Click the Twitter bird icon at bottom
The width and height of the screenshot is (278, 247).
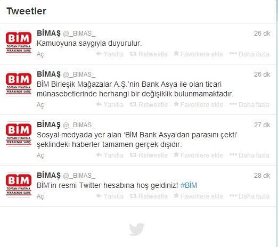pos(136,229)
